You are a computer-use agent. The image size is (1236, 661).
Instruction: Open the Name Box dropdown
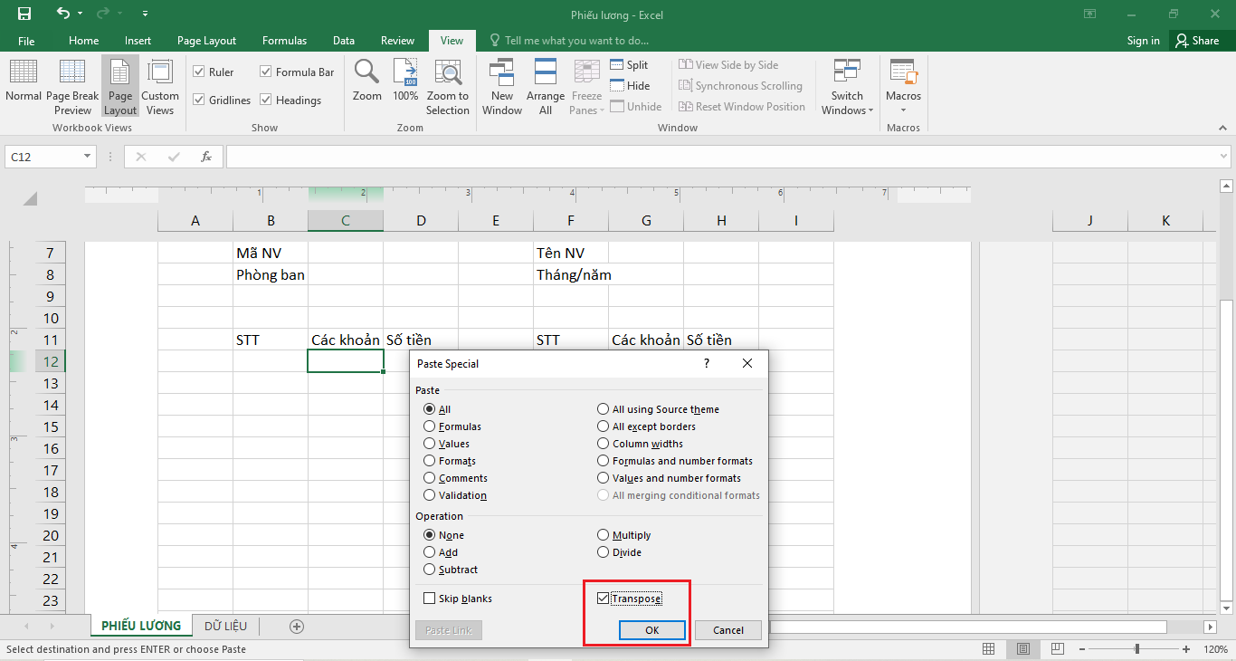click(88, 157)
